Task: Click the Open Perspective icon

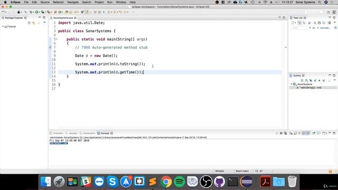Action: pos(328,12)
